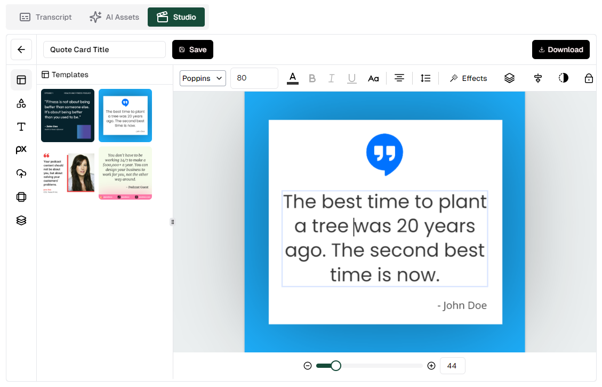Screen dimensions: 602x387
Task: Open the line spacing options
Action: pyautogui.click(x=426, y=78)
